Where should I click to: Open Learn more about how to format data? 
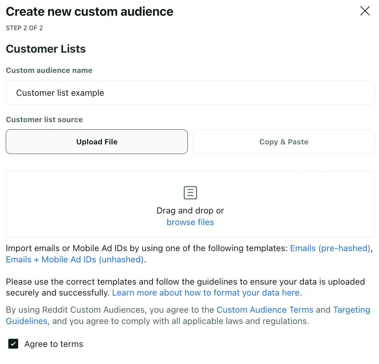(x=207, y=293)
